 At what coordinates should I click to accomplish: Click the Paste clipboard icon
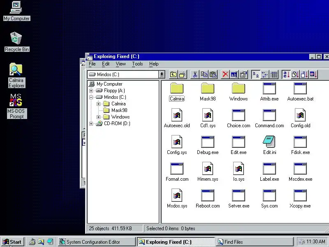pyautogui.click(x=213, y=75)
